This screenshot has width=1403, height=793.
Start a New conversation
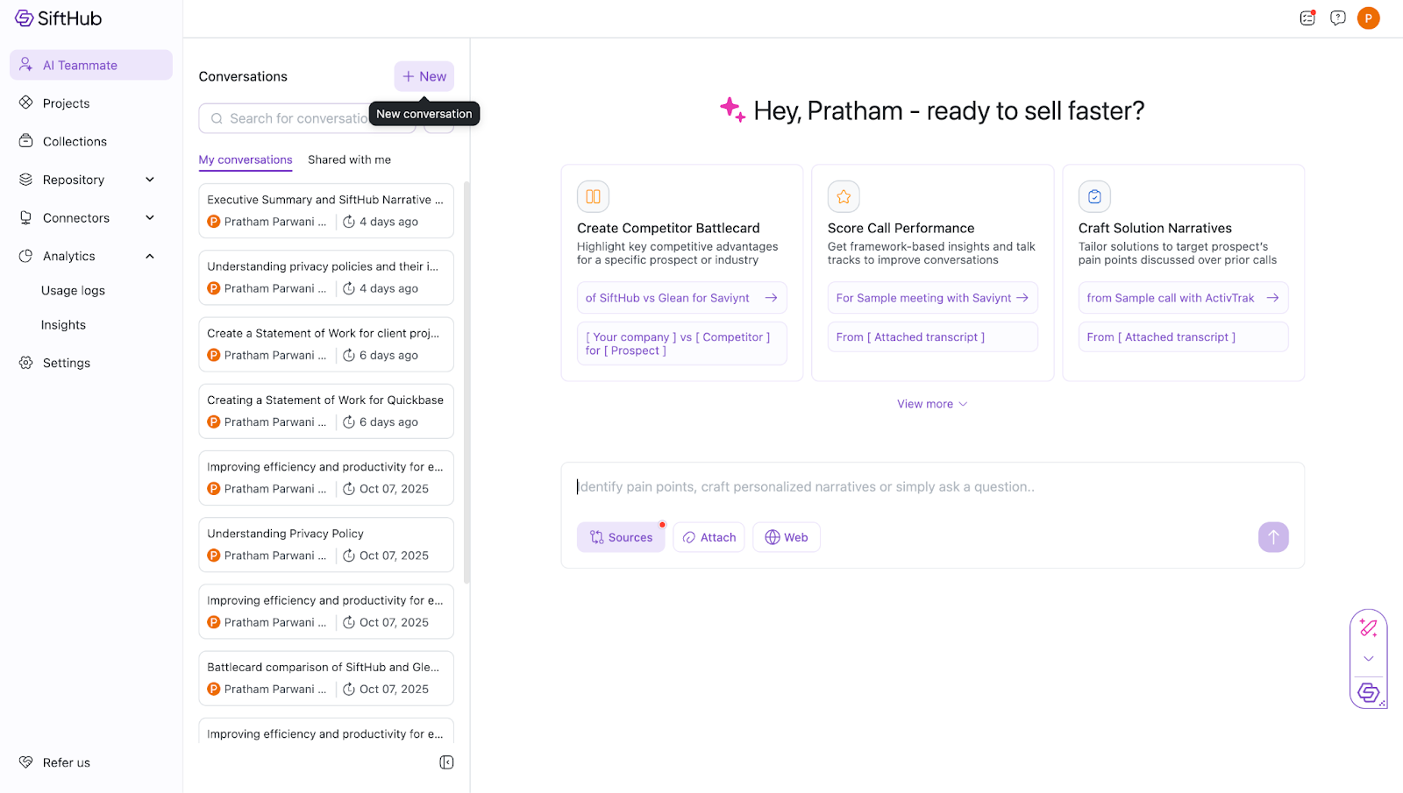[x=424, y=76]
